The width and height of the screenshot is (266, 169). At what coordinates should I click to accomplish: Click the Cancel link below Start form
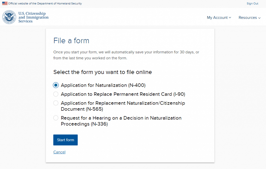[59, 152]
